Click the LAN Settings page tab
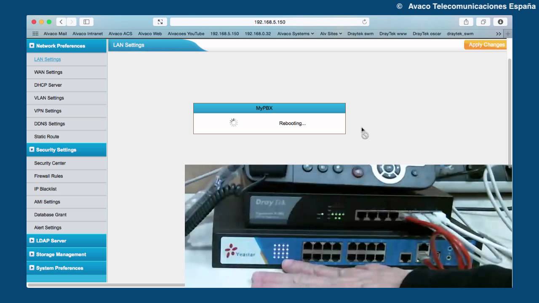539x303 pixels. click(x=158, y=45)
